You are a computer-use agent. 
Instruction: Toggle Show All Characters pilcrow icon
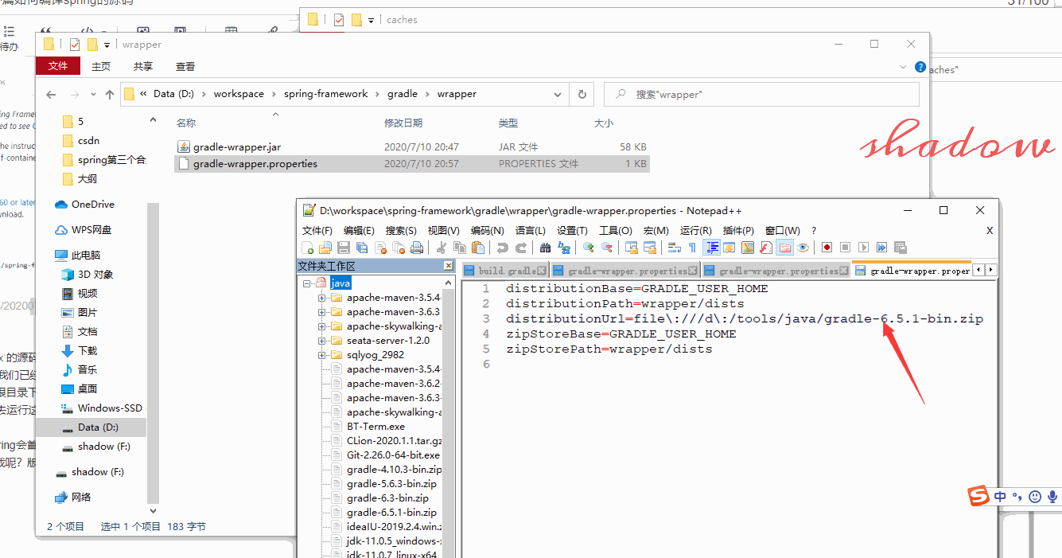click(x=692, y=248)
